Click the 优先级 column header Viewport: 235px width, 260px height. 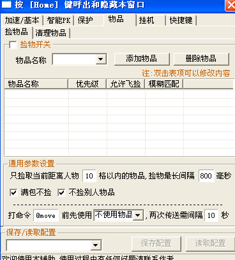(87, 84)
